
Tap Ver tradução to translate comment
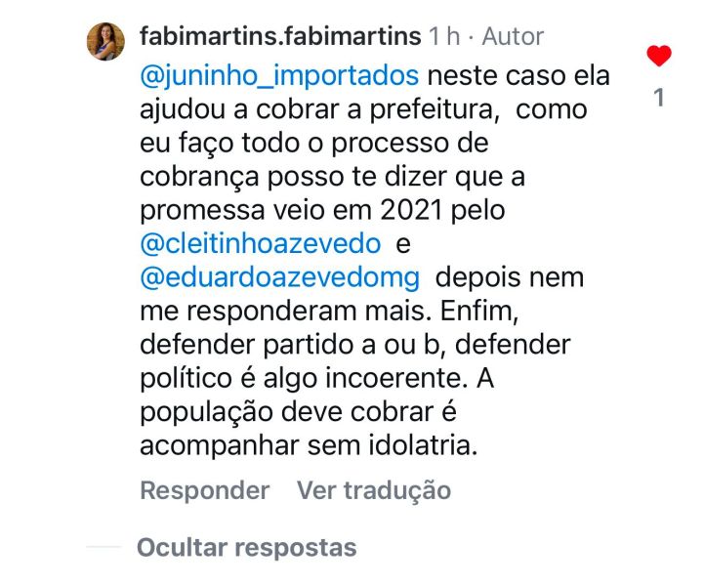tap(374, 490)
